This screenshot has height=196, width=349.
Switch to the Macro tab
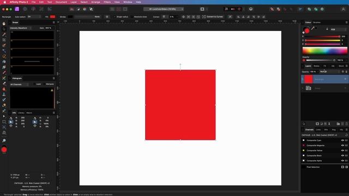29,113
